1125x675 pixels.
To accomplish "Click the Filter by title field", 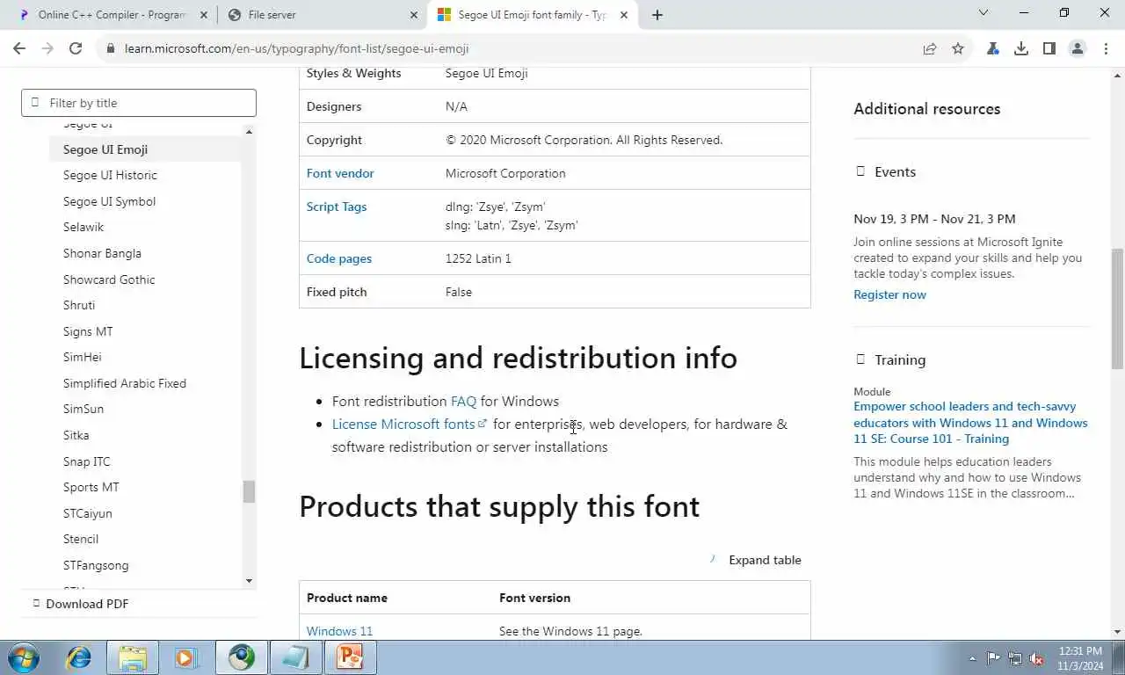I will click(x=139, y=103).
